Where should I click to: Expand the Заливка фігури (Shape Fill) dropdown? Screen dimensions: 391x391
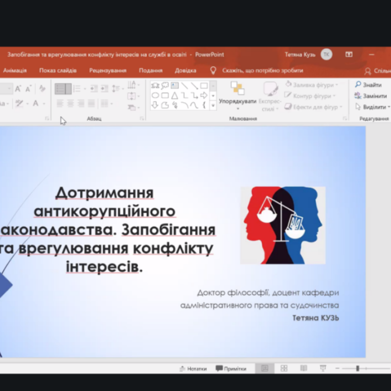(337, 85)
